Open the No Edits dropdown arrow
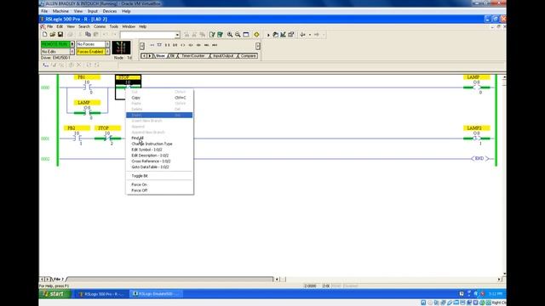Viewport: 545px width, 306px height. (x=72, y=52)
